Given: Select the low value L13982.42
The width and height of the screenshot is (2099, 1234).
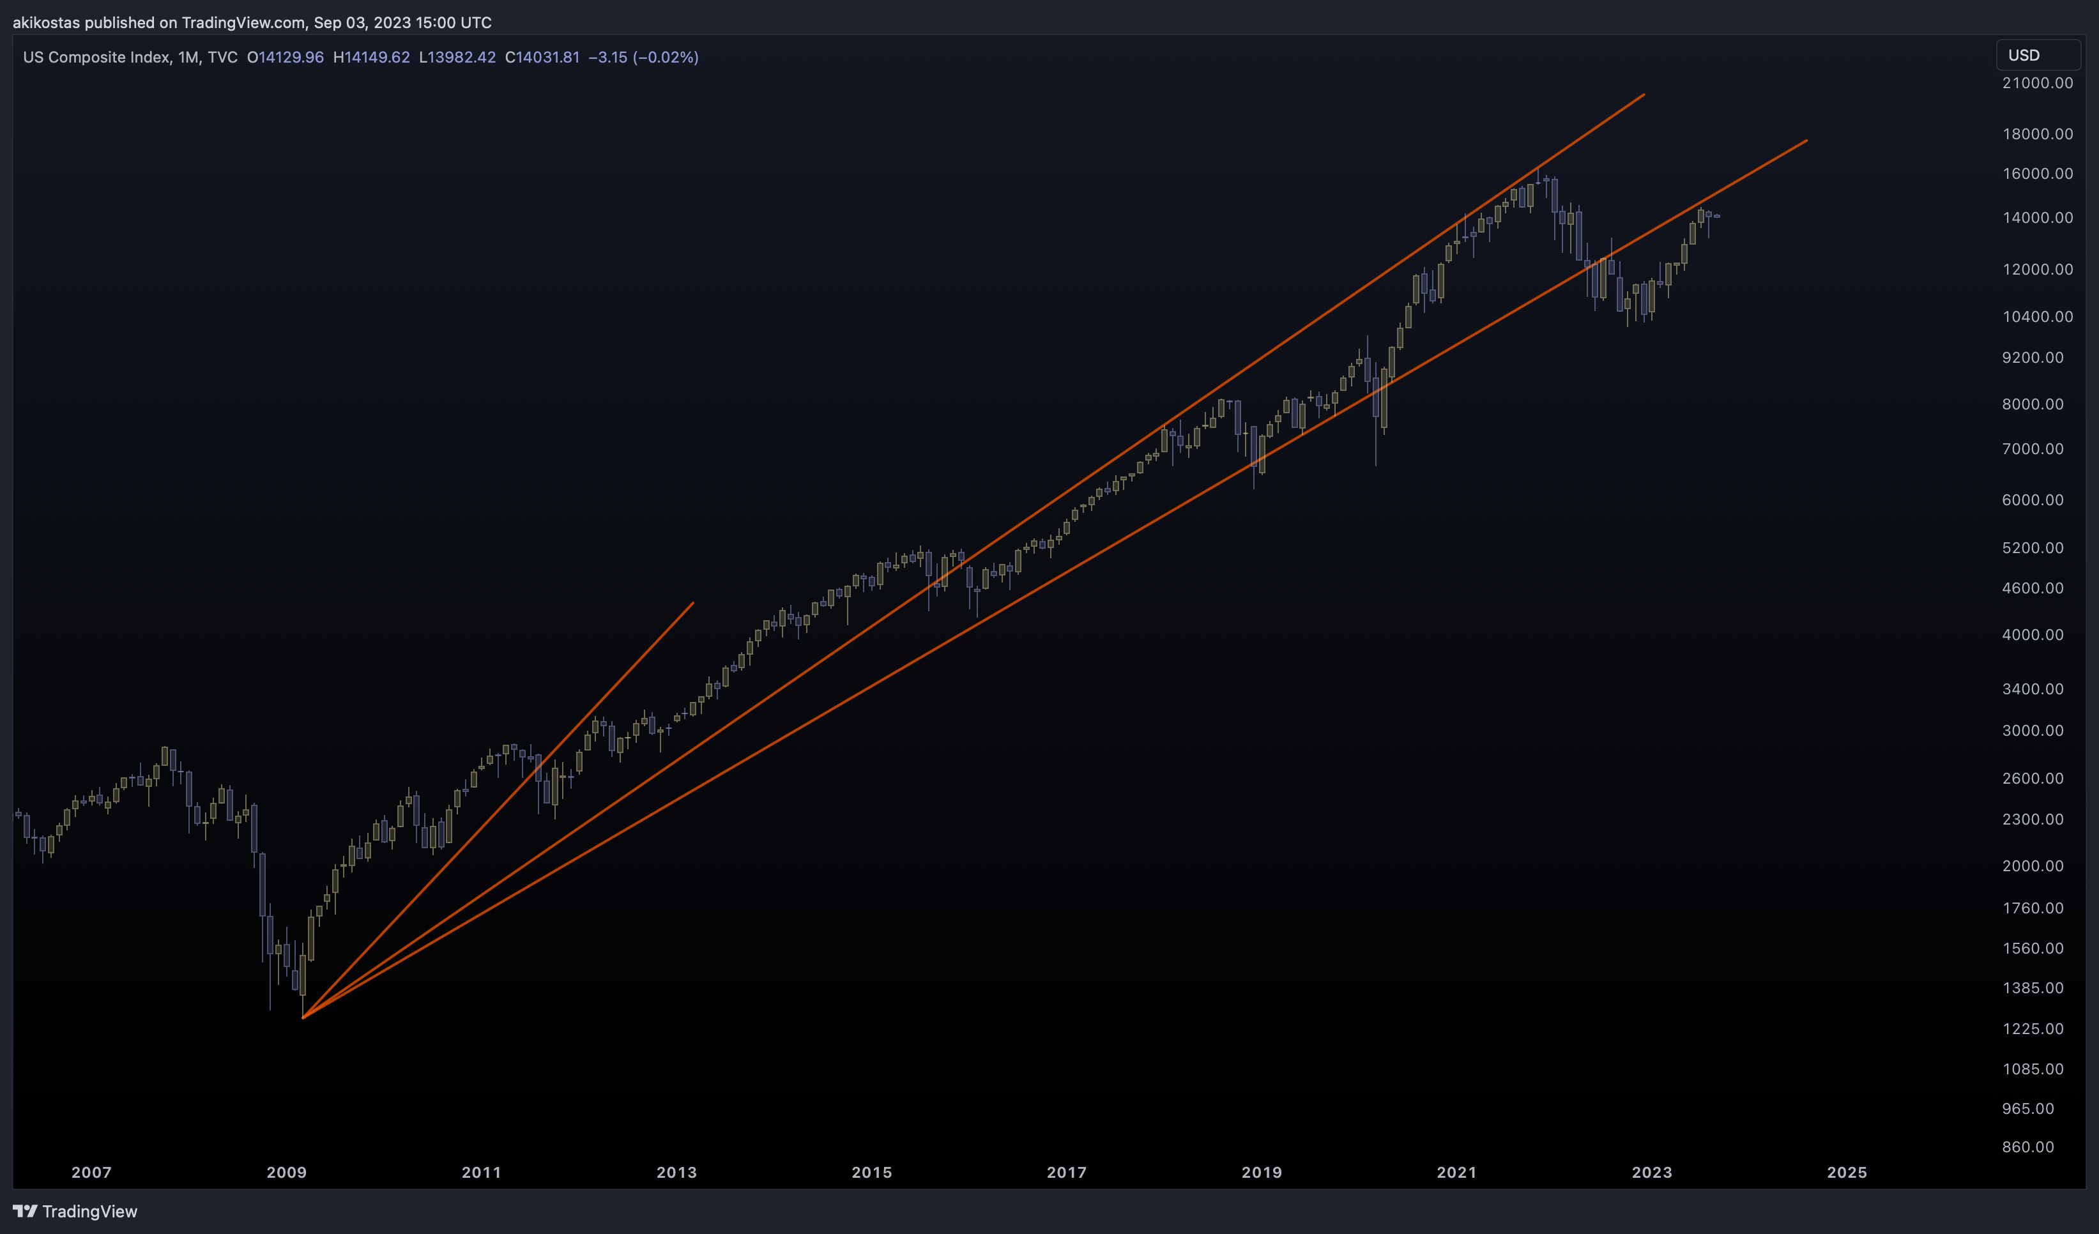Looking at the screenshot, I should [x=457, y=57].
